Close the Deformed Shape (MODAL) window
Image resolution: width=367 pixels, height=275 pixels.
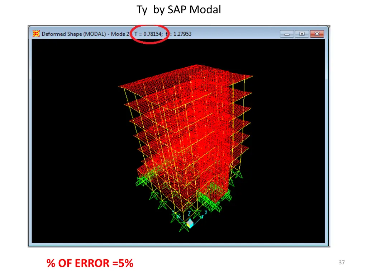point(317,34)
